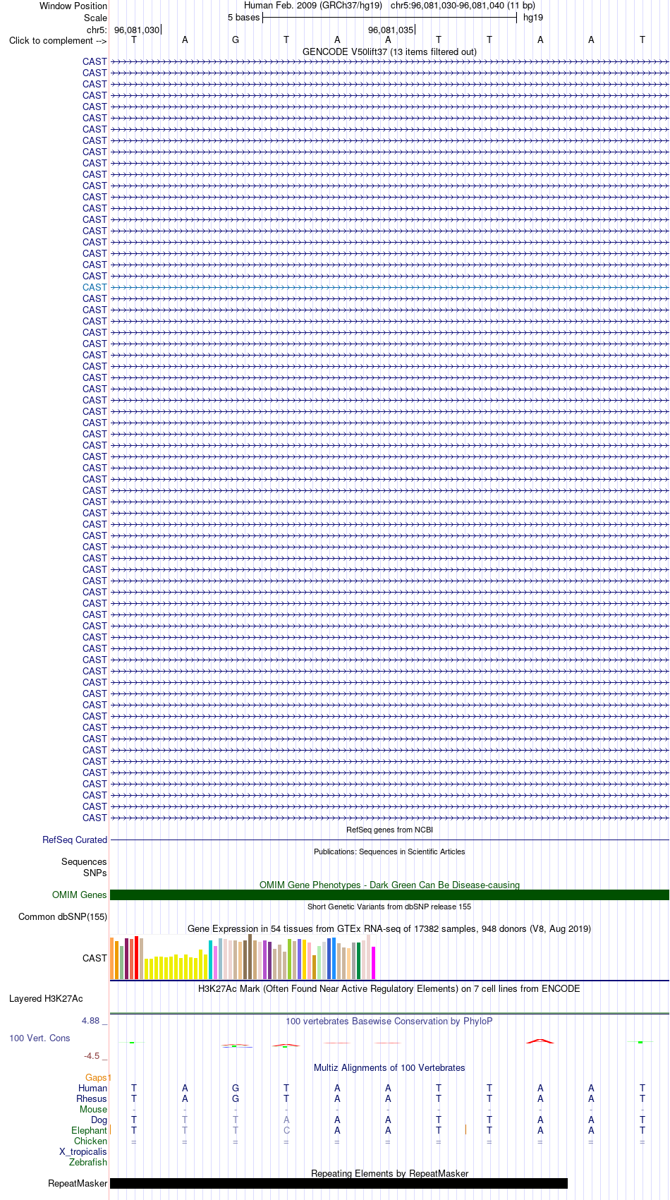The height and width of the screenshot is (1200, 670).
Task: Click the orange 'Gaps' label
Action: click(x=97, y=1077)
